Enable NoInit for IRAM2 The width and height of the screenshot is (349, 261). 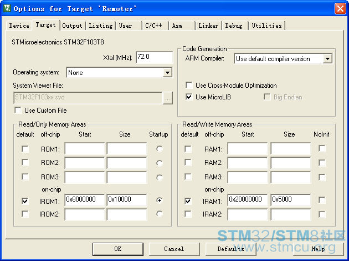point(322,214)
